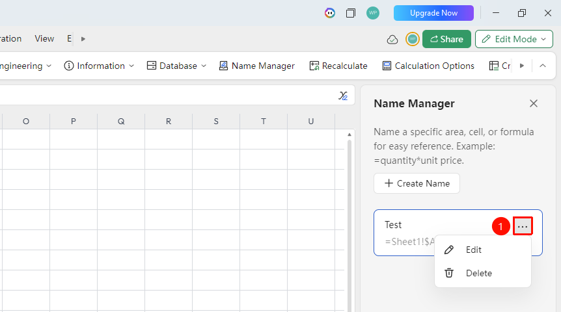Select column P header
Image resolution: width=561 pixels, height=312 pixels.
pyautogui.click(x=74, y=121)
